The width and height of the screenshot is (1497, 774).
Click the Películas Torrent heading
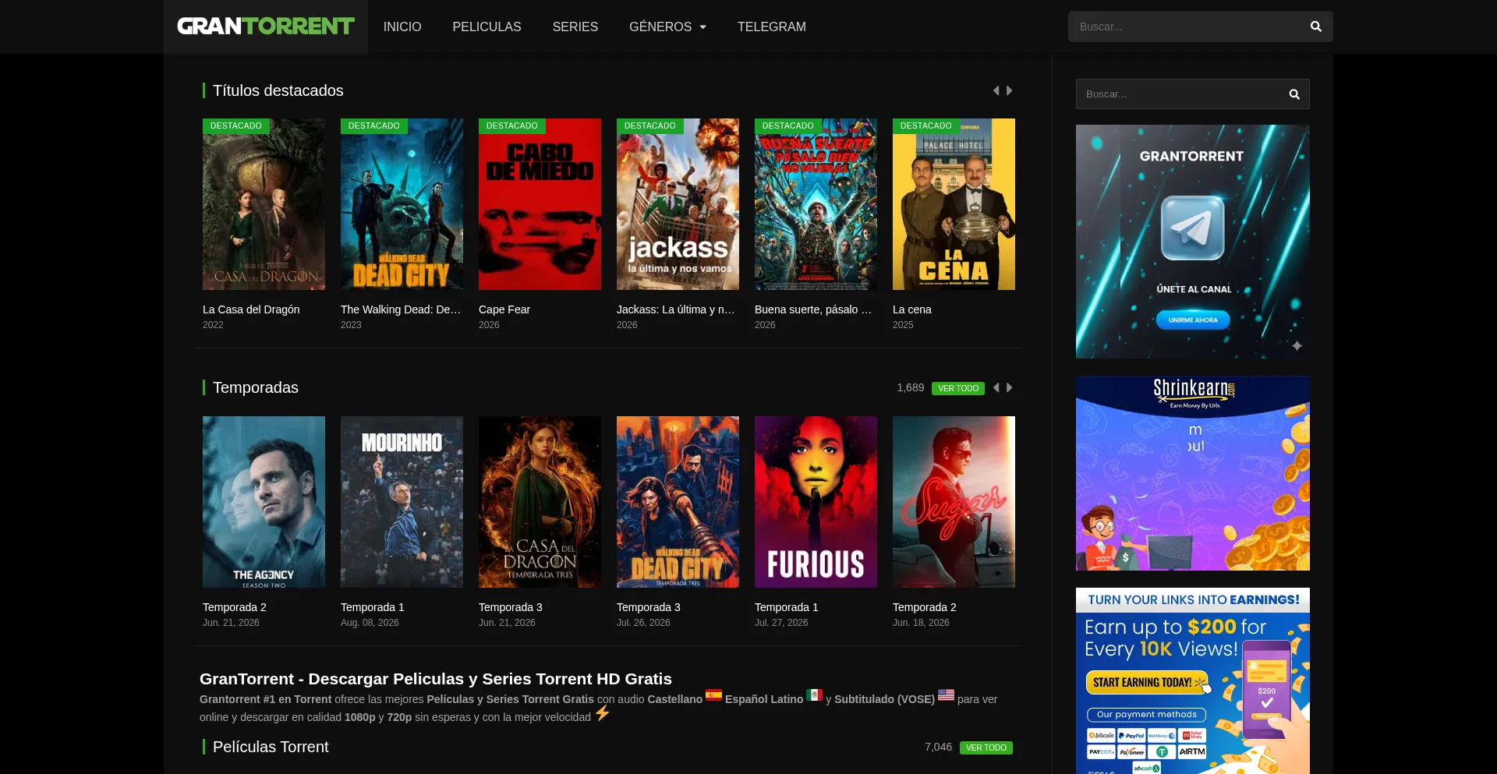click(271, 747)
